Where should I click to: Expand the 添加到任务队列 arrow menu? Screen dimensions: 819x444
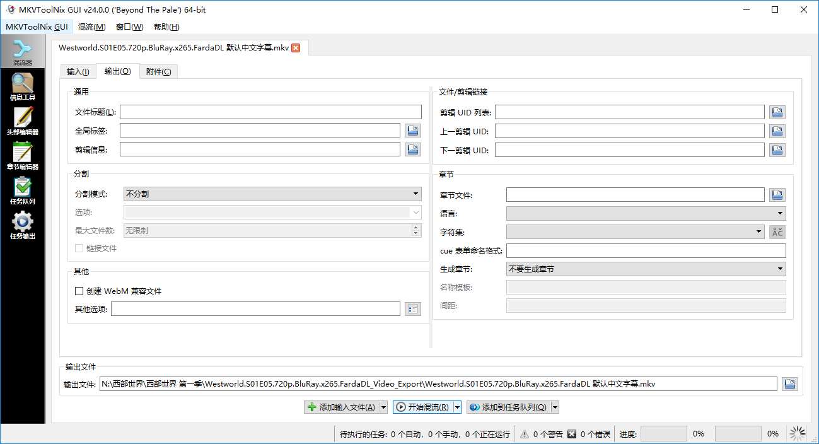tap(555, 407)
